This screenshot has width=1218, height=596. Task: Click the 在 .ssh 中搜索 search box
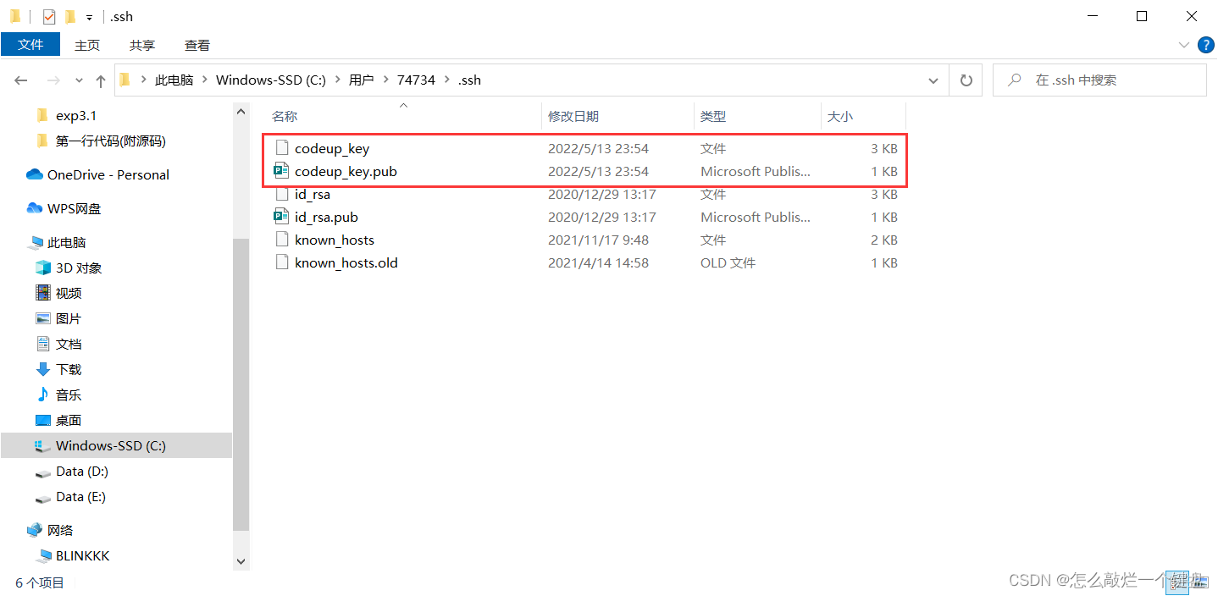click(x=1099, y=80)
